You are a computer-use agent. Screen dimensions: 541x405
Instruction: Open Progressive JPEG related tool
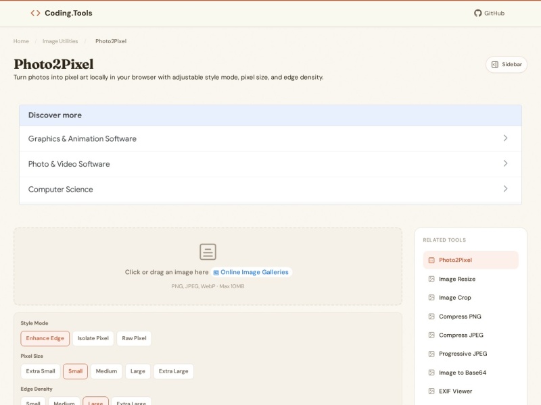471,354
